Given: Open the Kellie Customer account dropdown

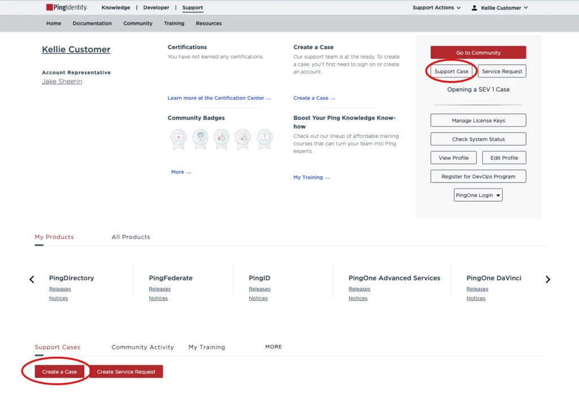Looking at the screenshot, I should 504,8.
